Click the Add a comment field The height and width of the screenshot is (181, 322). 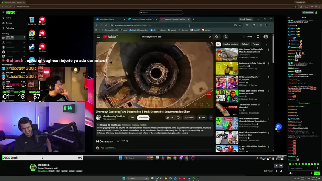coord(156,148)
